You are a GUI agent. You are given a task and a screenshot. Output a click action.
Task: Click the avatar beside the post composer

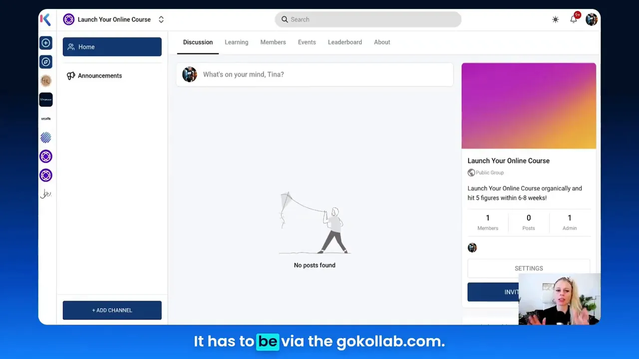(x=190, y=74)
